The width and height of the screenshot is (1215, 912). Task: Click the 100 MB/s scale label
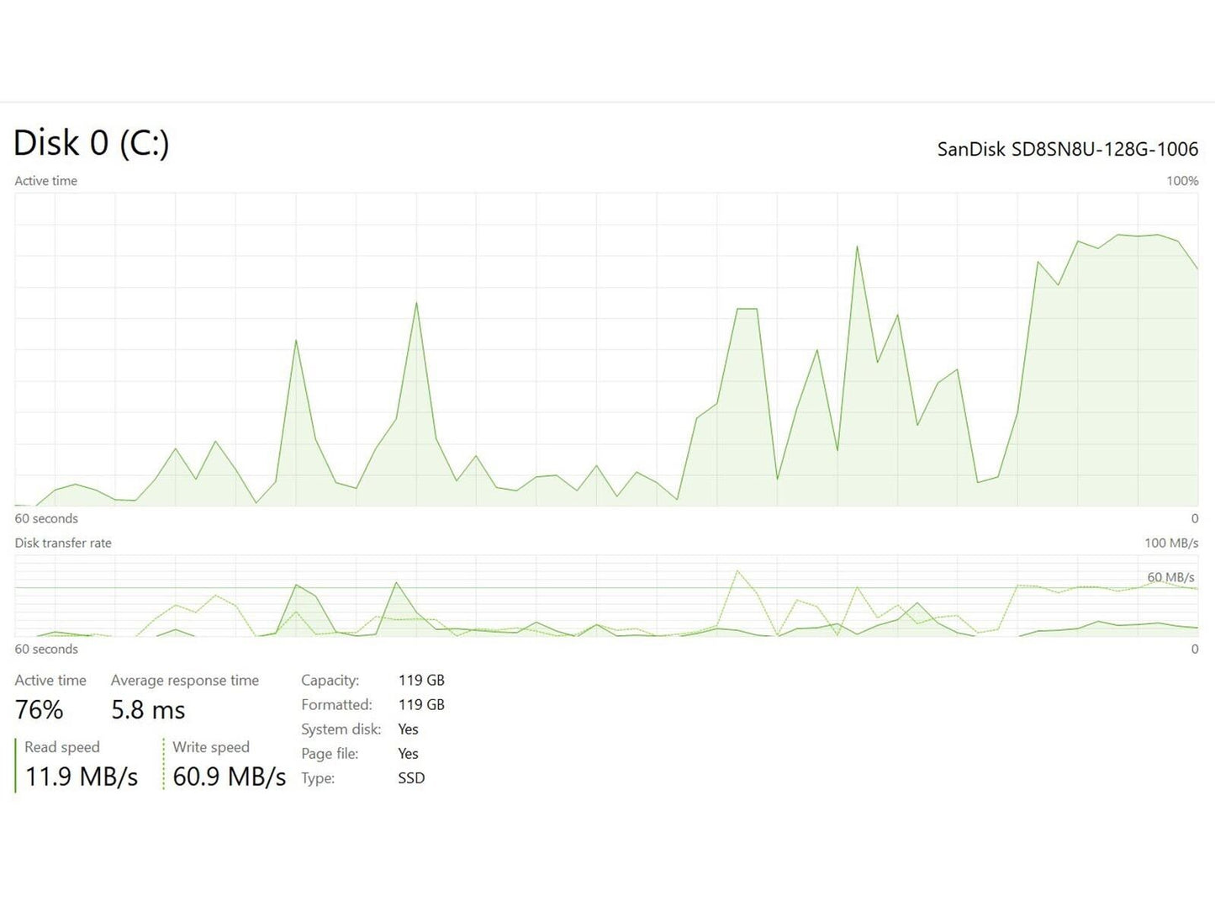pyautogui.click(x=1170, y=543)
